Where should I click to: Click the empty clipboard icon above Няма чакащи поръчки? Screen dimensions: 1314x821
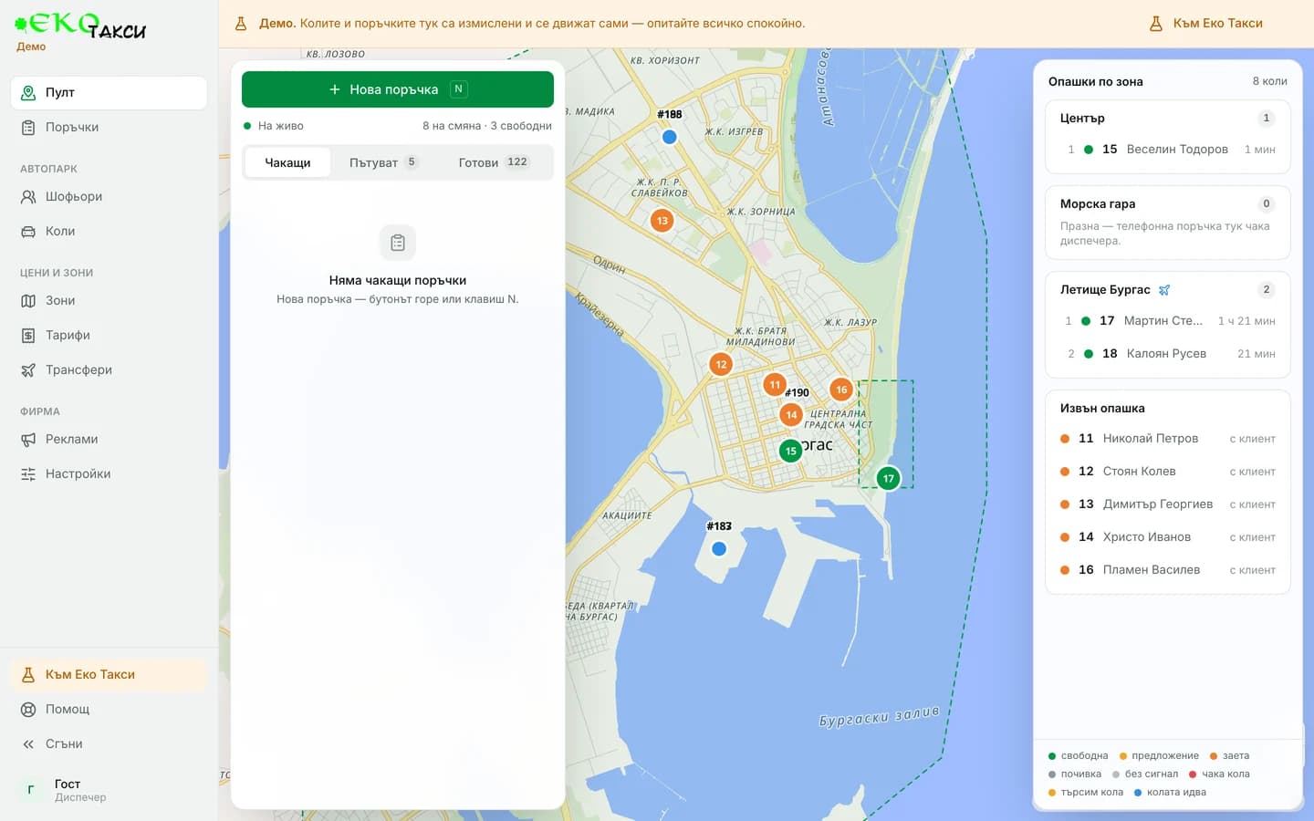397,243
